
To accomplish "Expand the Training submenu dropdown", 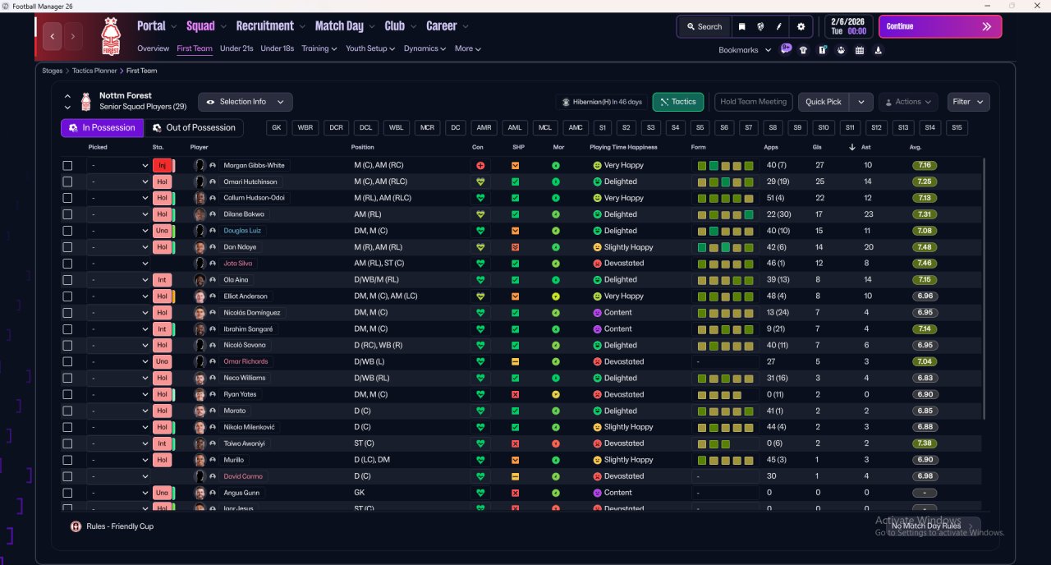I will click(319, 48).
